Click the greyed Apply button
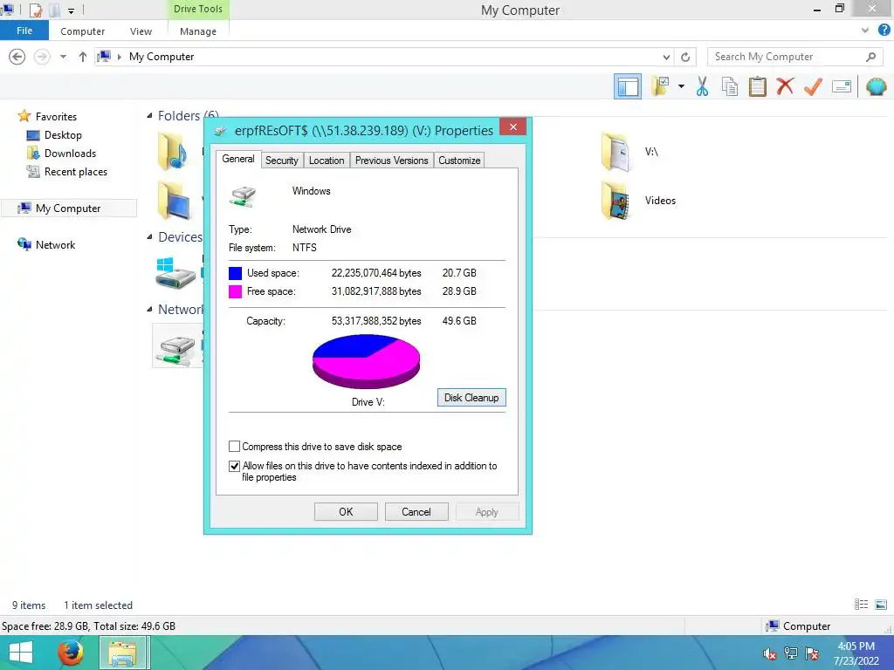The image size is (894, 670). pyautogui.click(x=487, y=511)
